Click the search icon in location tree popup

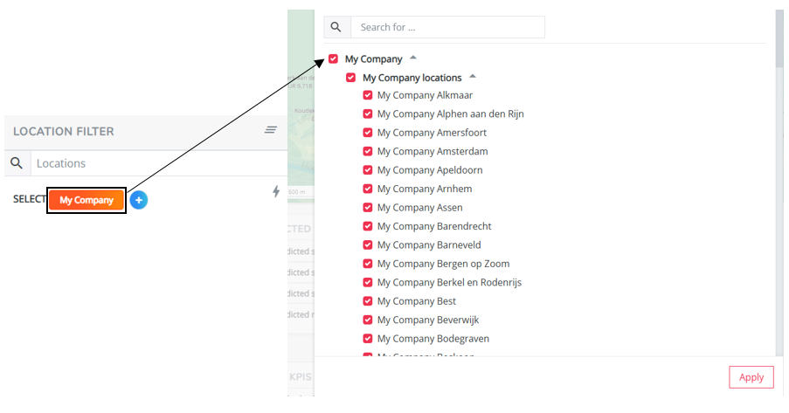point(336,27)
